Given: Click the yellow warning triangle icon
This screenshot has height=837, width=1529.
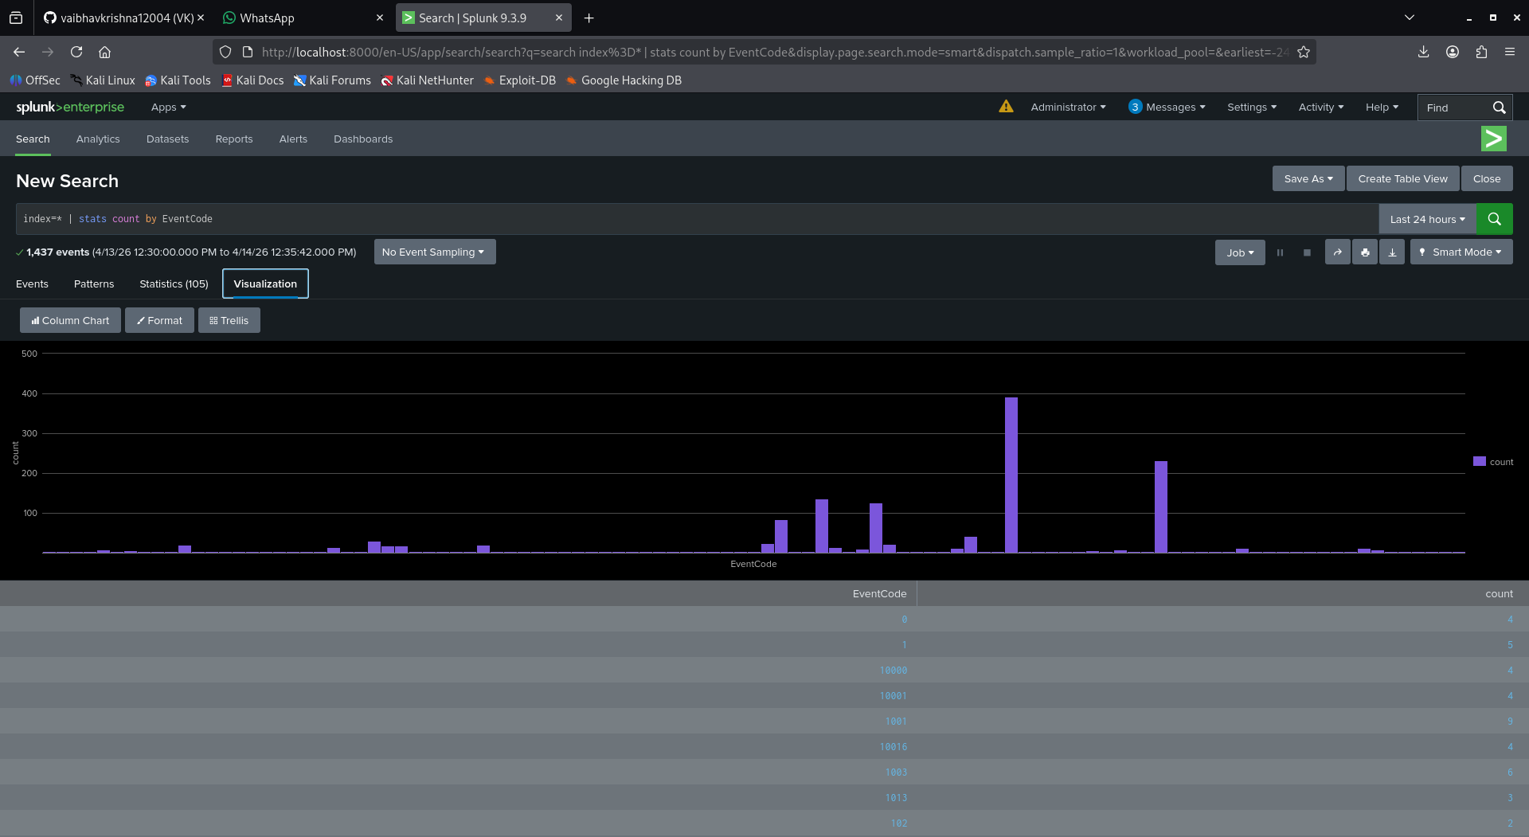Looking at the screenshot, I should 1006,107.
